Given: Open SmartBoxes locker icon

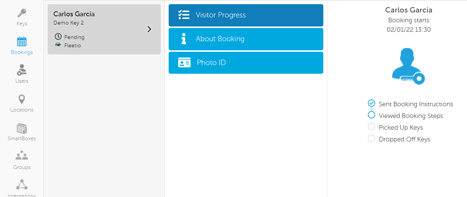Looking at the screenshot, I should (22, 128).
